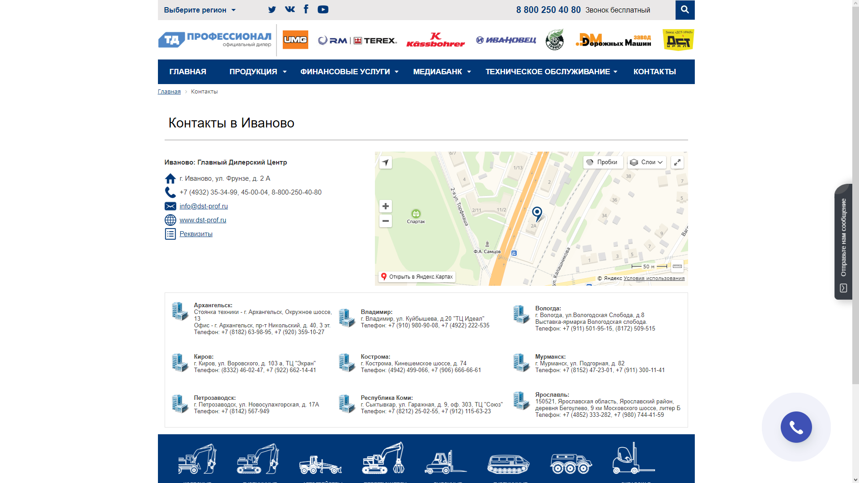
Task: Open the Реквизиты link
Action: click(196, 234)
